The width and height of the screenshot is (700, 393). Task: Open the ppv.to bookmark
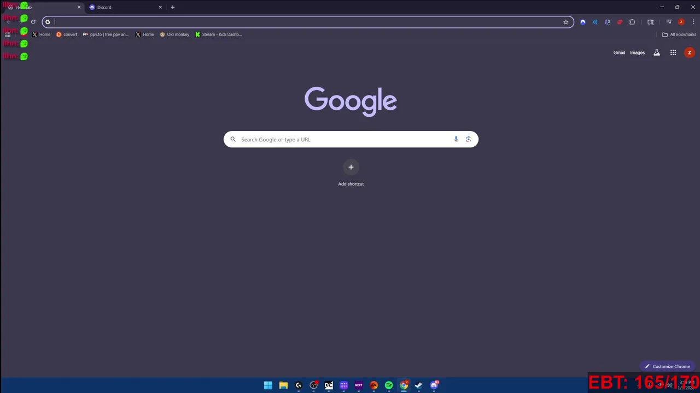click(x=106, y=34)
